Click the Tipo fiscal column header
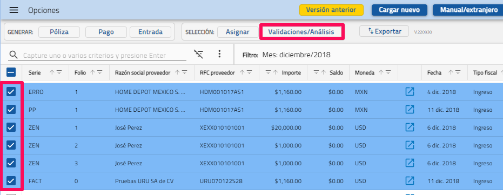Viewport: 503px width, 195px height. 485,72
